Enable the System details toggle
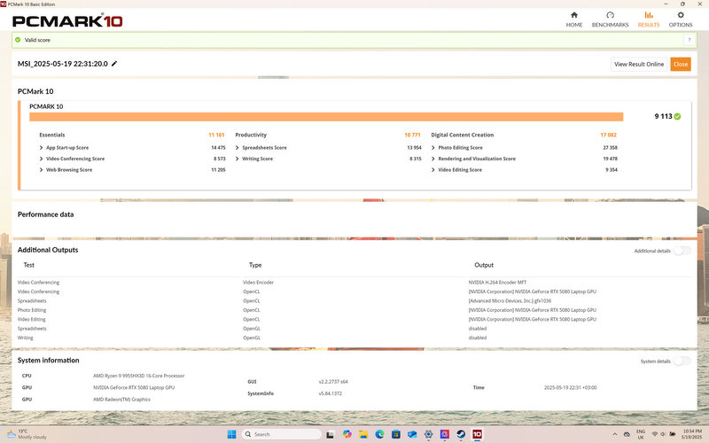The image size is (709, 443). coord(682,361)
